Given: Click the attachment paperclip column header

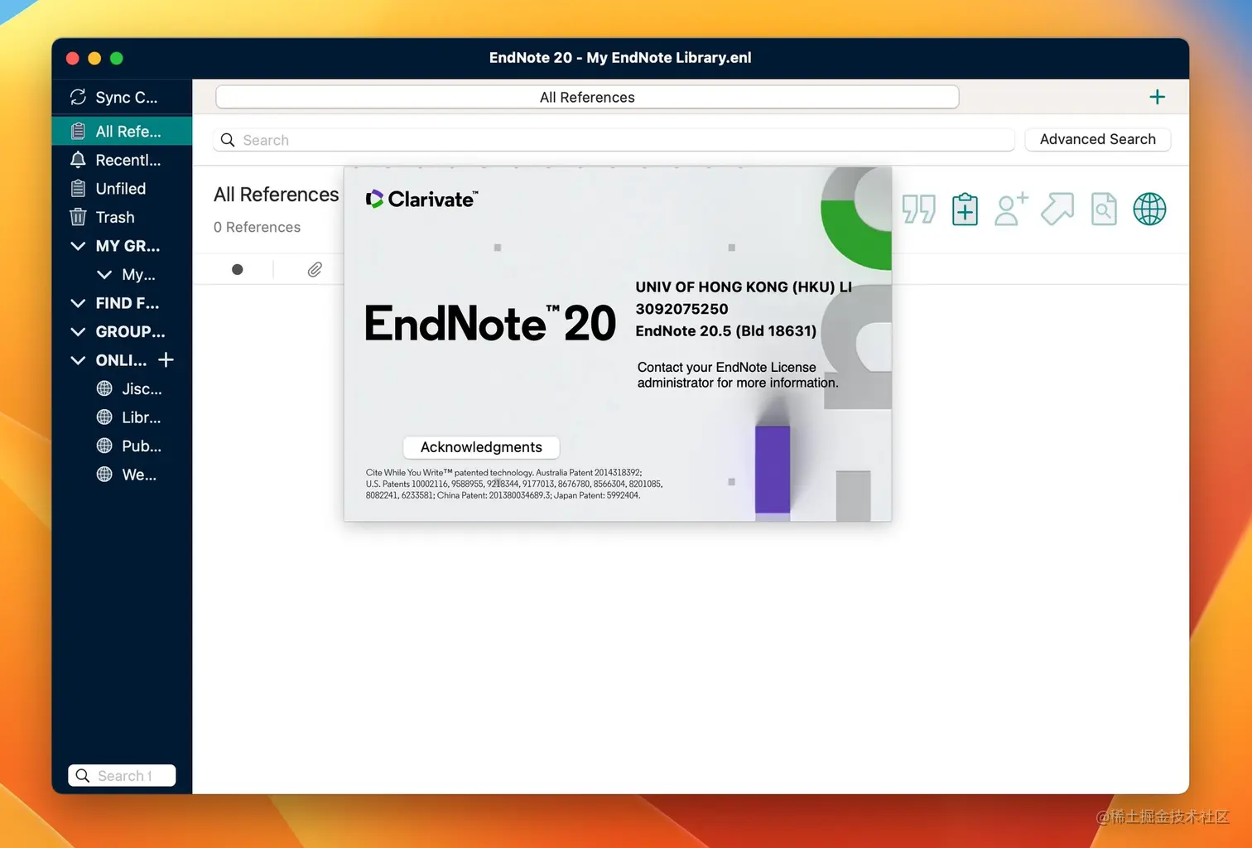Looking at the screenshot, I should coord(315,269).
